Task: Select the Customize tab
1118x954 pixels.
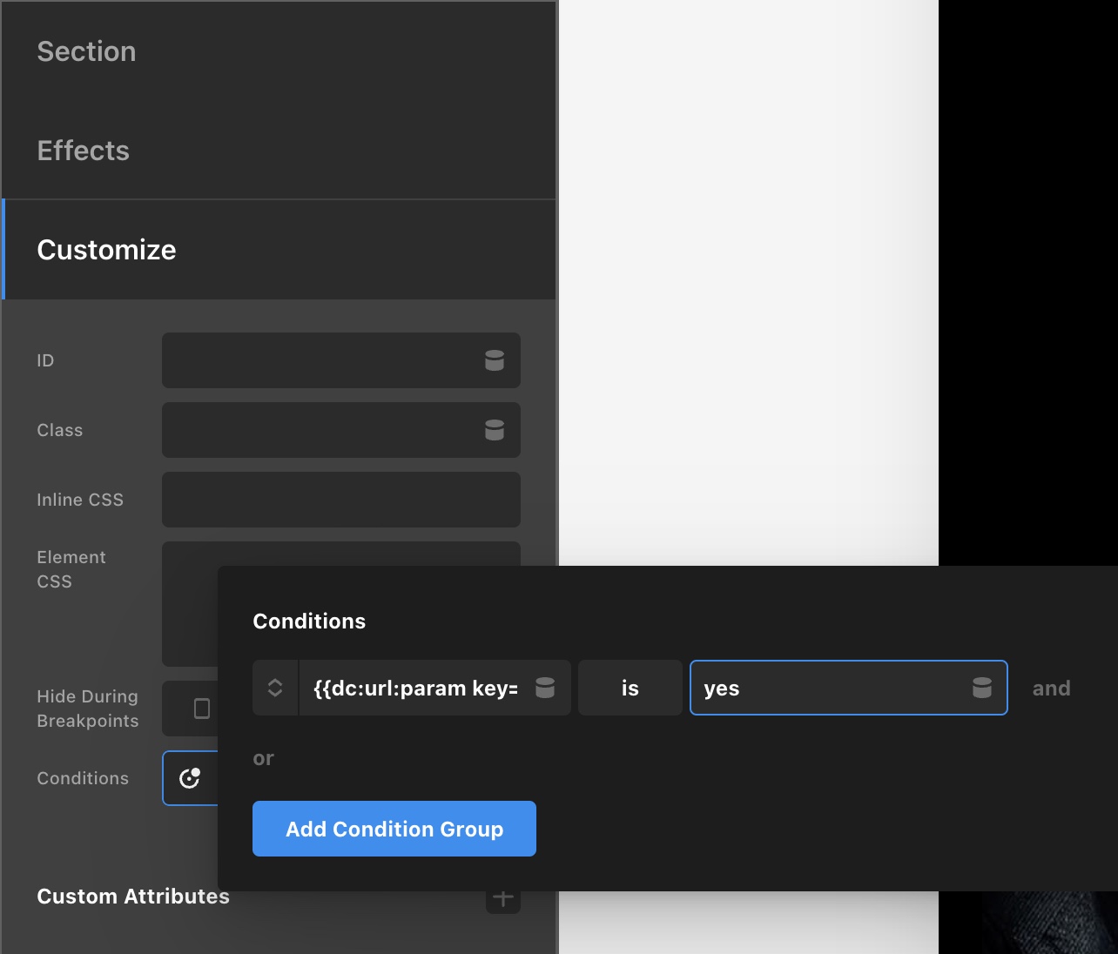Action: click(x=106, y=250)
